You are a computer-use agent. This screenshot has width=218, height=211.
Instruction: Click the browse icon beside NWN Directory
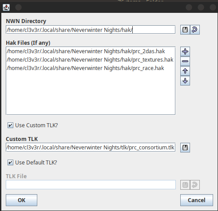[x=185, y=30]
